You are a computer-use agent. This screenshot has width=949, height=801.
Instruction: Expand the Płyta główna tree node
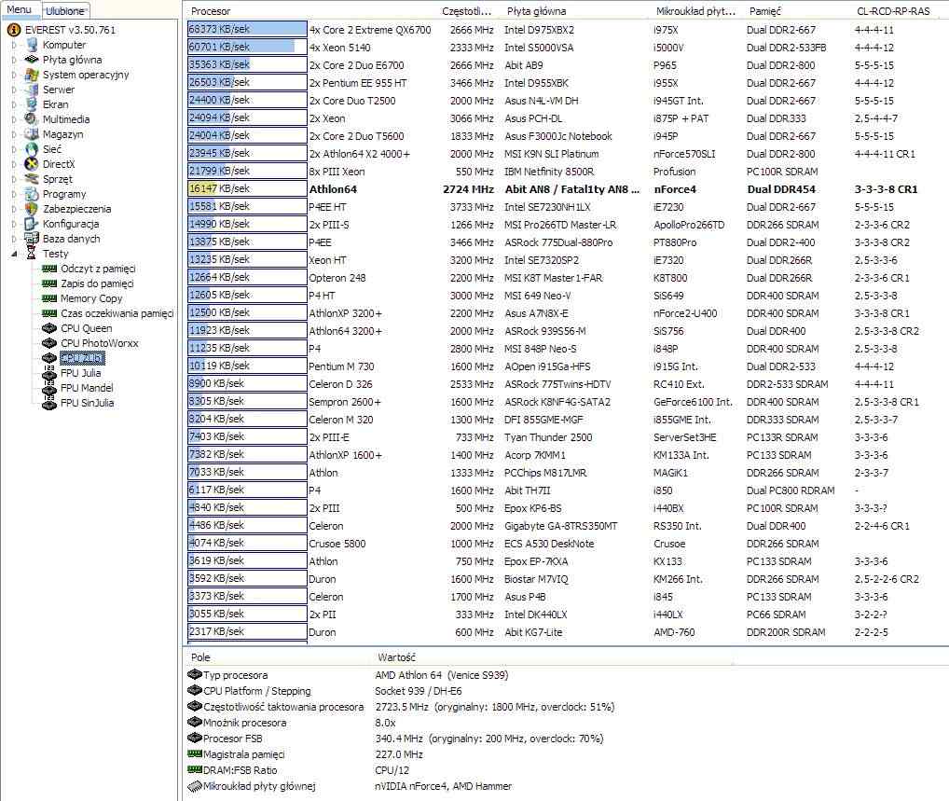(14, 60)
